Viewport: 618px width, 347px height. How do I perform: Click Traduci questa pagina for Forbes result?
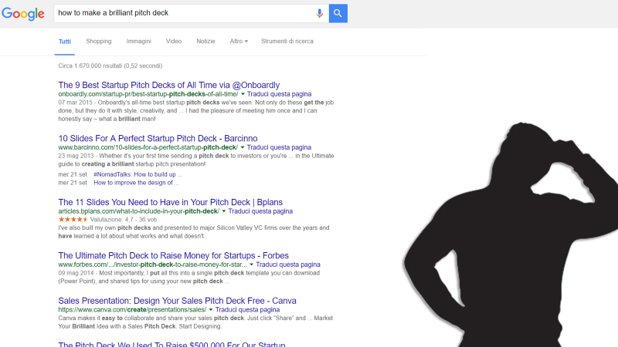(x=288, y=264)
